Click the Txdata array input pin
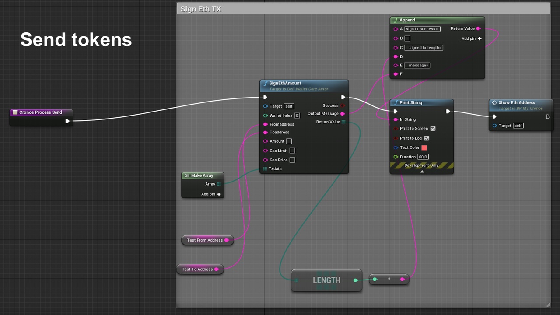 (x=265, y=168)
